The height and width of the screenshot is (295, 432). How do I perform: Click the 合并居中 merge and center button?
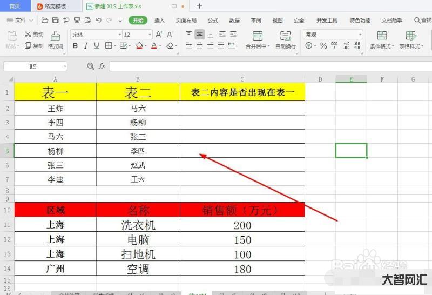(x=257, y=39)
